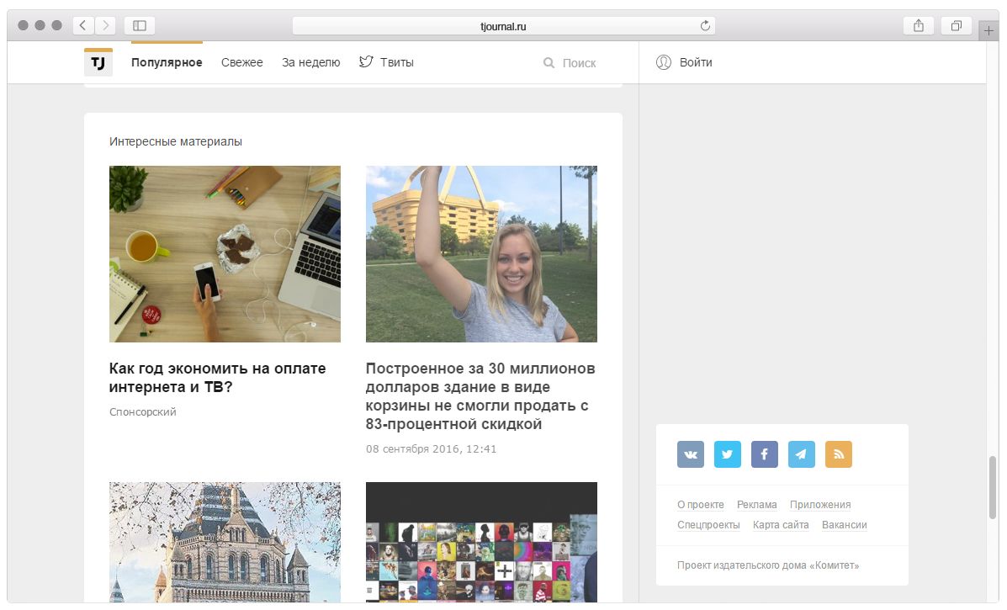This screenshot has height=610, width=1007.
Task: Click the Facebook social icon
Action: coord(765,454)
